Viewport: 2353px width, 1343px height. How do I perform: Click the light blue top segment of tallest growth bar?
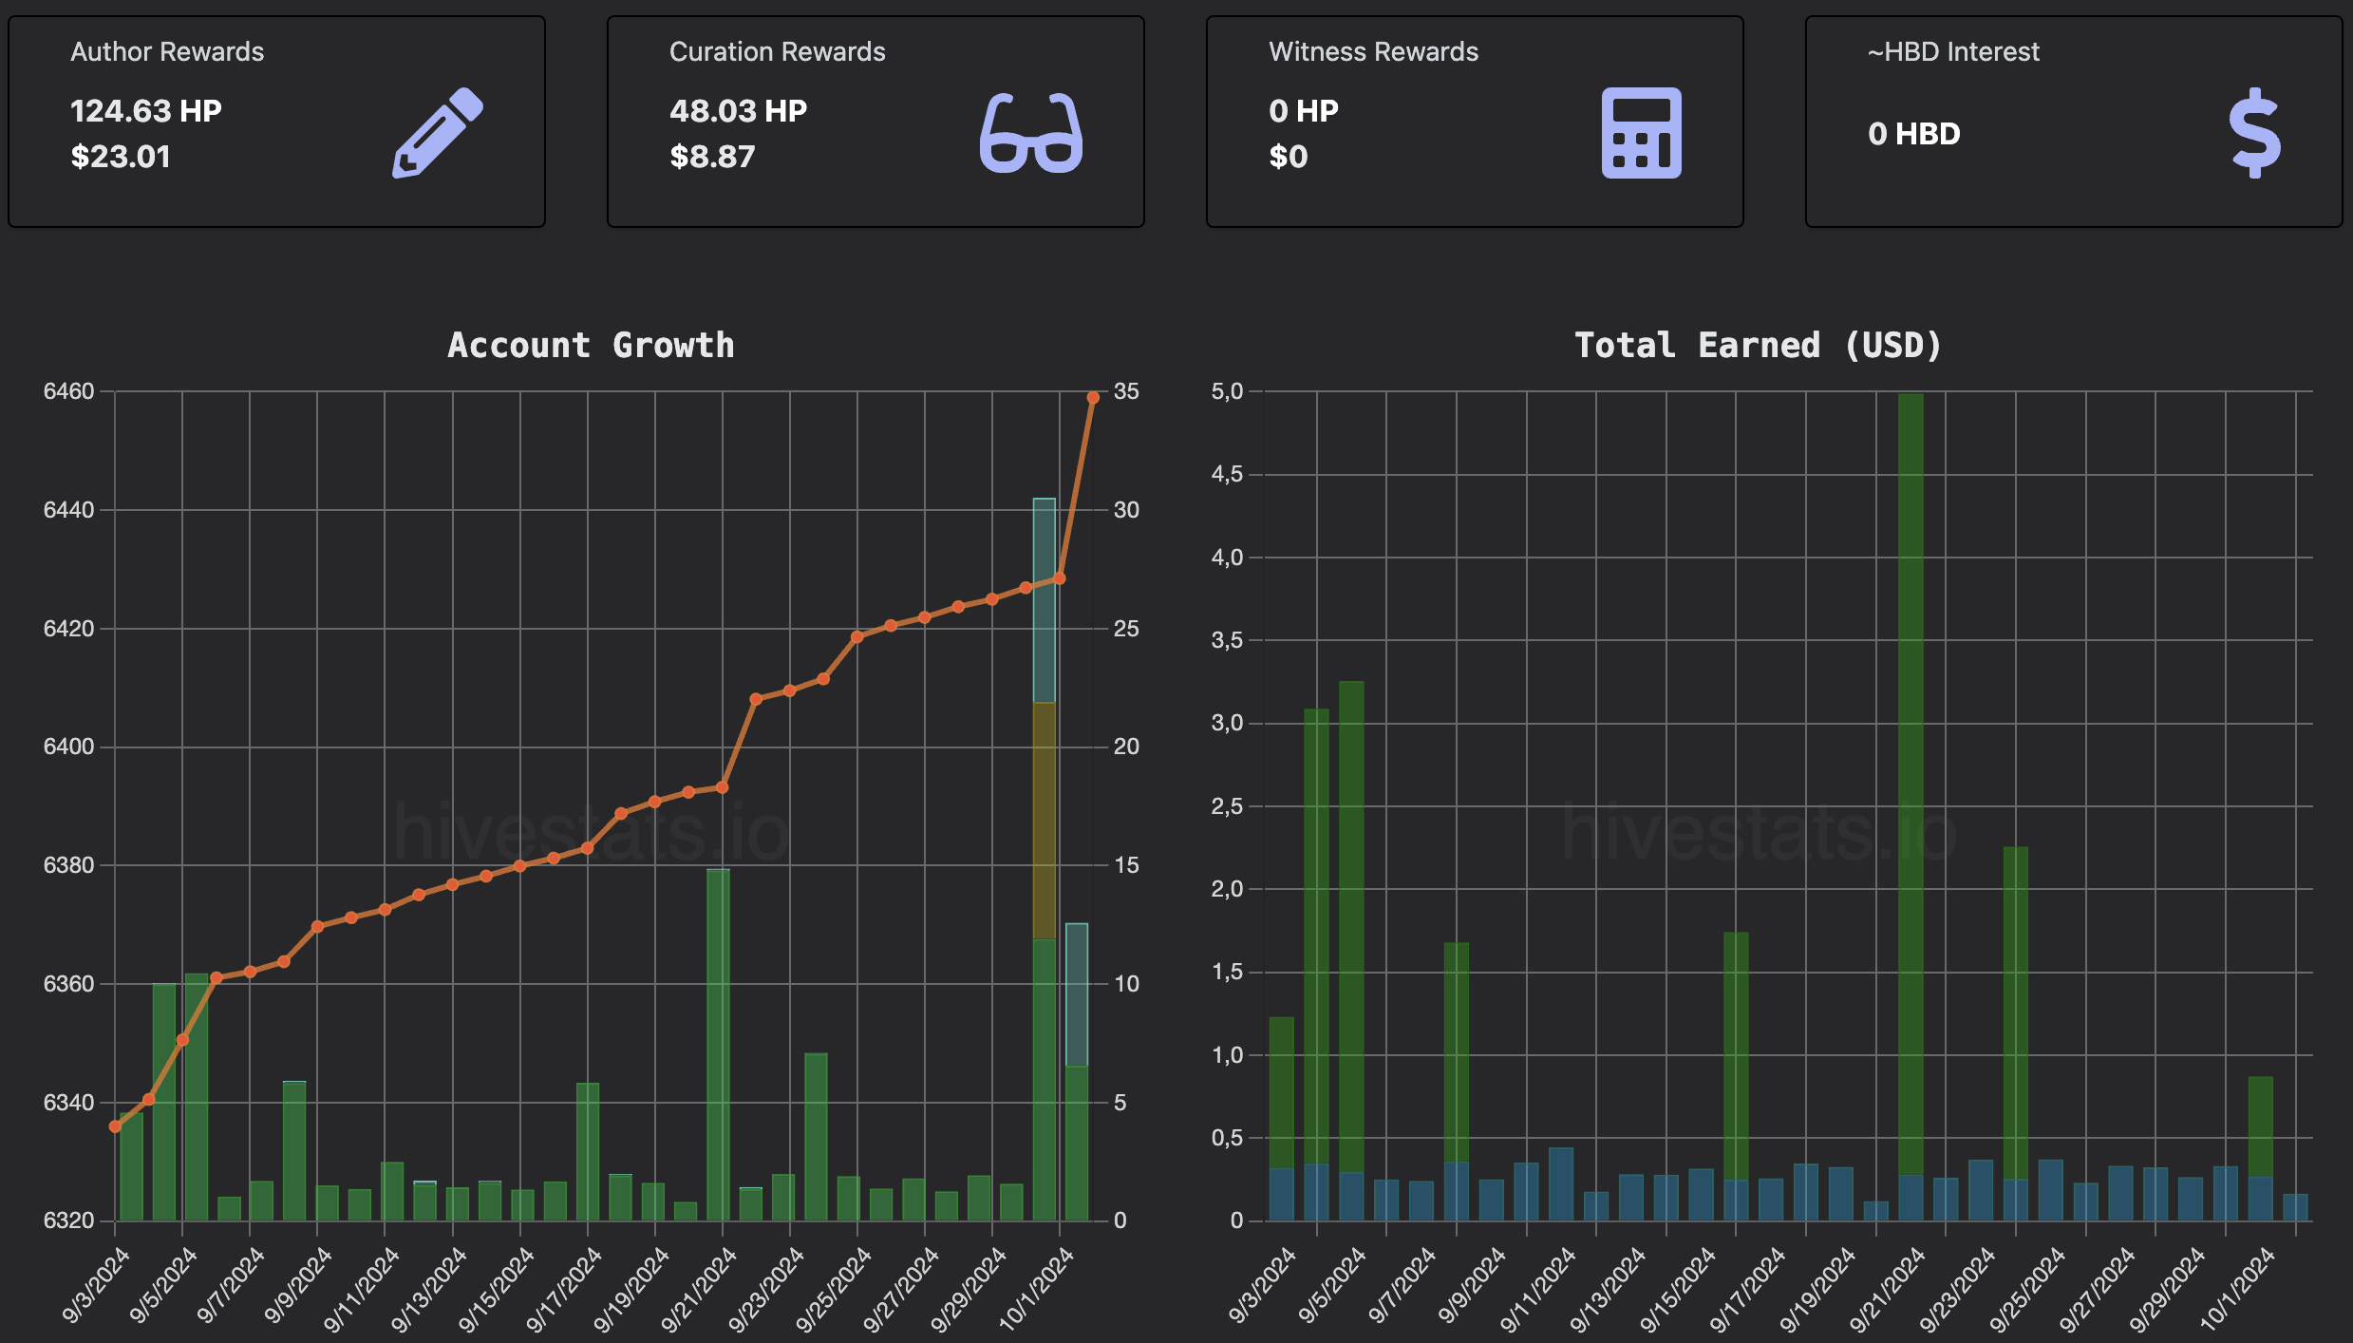1045,600
